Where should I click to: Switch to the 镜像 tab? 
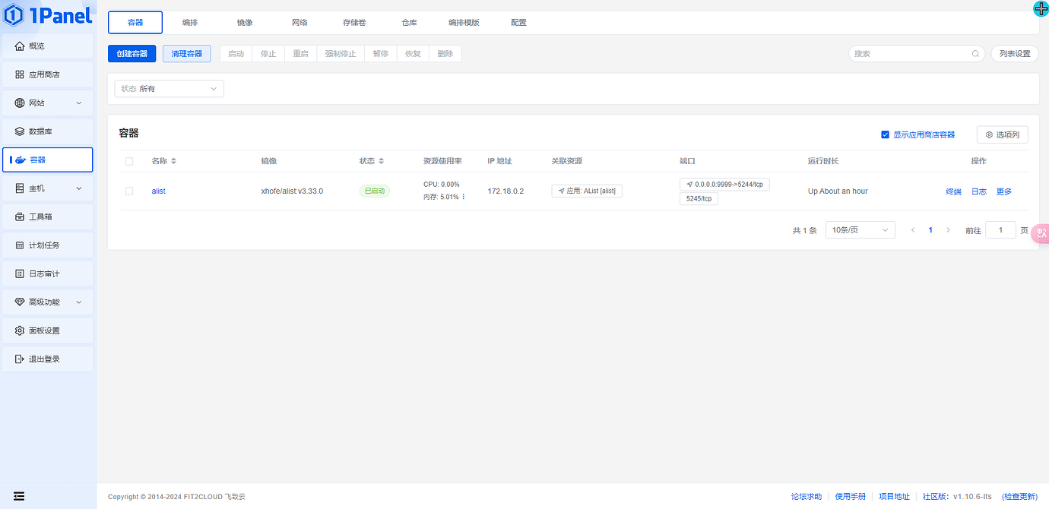pyautogui.click(x=245, y=22)
